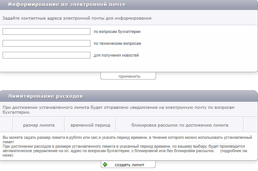Focus the email field for вопросам бухгалтерии

[x=46, y=31]
